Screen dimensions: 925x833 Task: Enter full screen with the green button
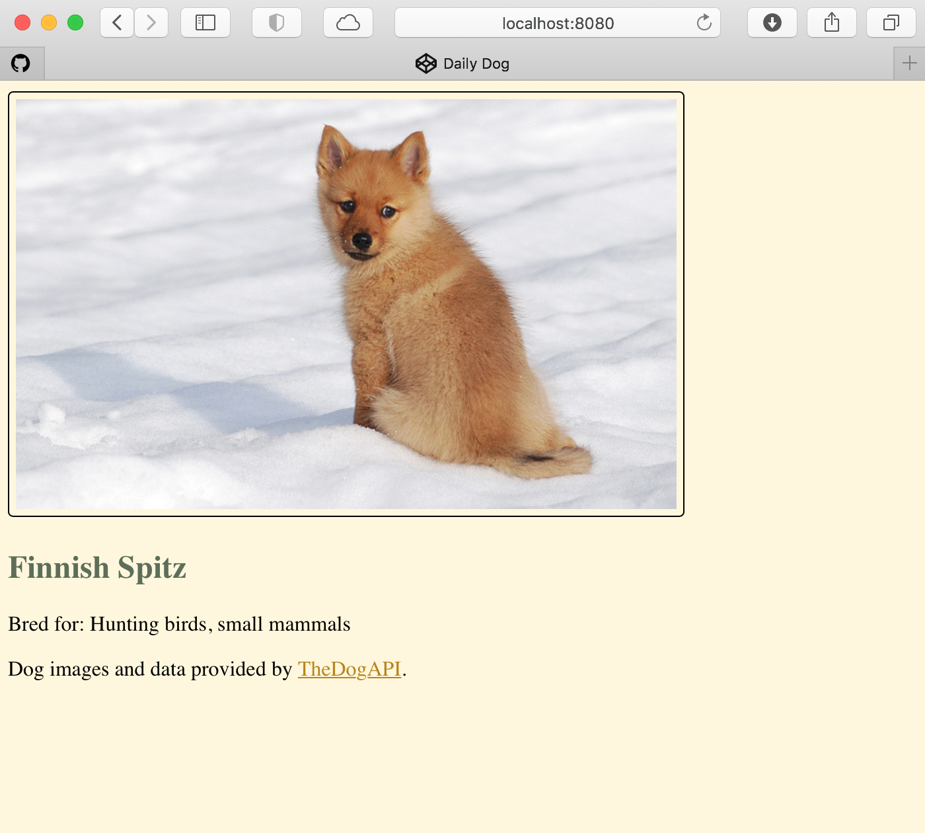coord(75,23)
